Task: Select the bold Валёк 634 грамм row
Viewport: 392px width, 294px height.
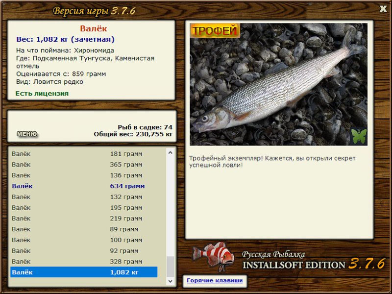Action: (x=84, y=186)
